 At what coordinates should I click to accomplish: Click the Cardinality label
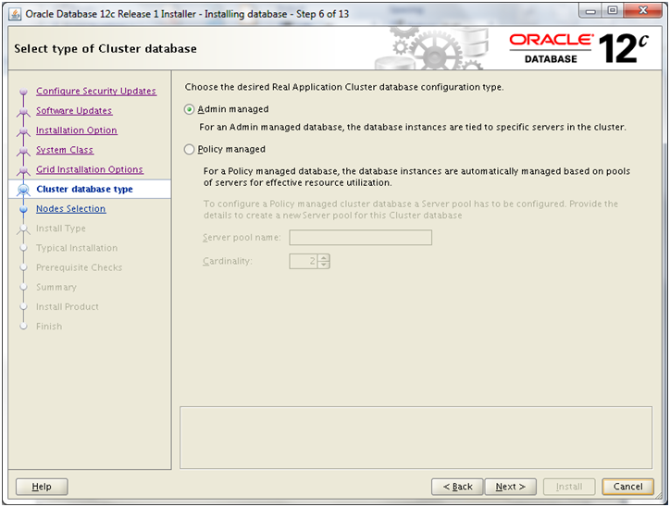point(228,261)
